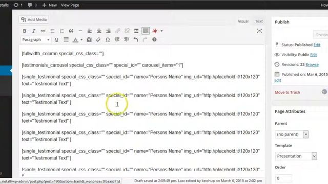Insert or edit link
This screenshot has width=328, height=184.
pos(117,31)
